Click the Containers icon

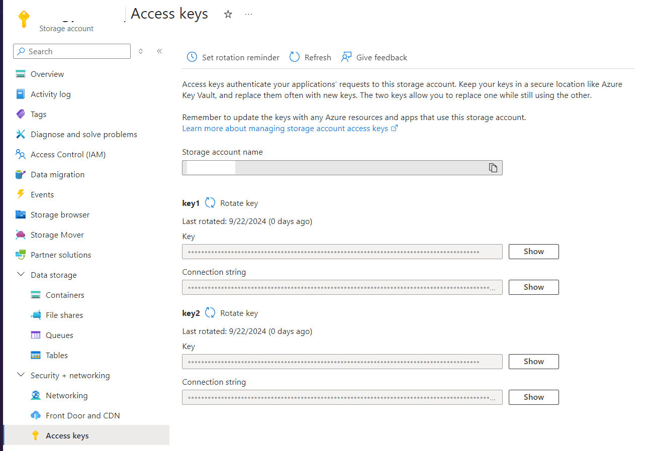[36, 295]
